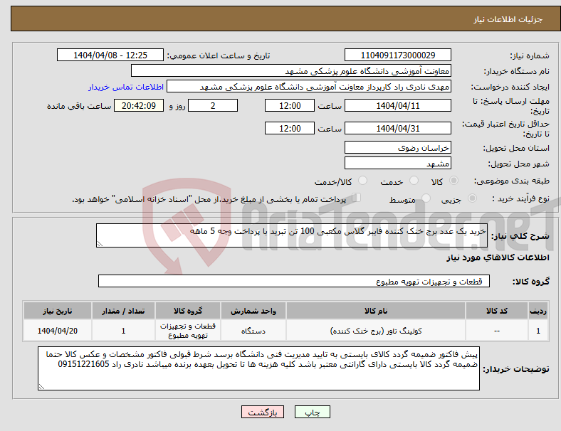The height and width of the screenshot is (431, 561).
Task: Click the تعداد / مقدار column header
Action: pyautogui.click(x=123, y=311)
